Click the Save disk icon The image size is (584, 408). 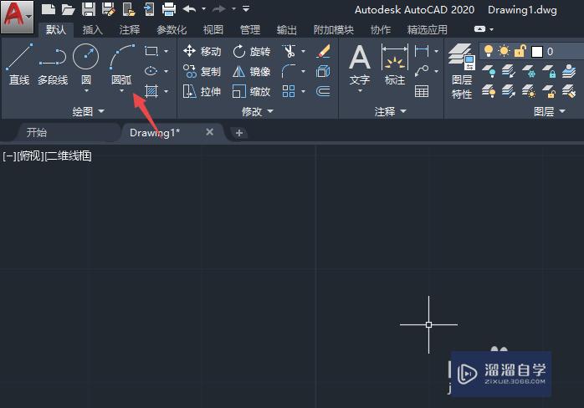pos(89,9)
